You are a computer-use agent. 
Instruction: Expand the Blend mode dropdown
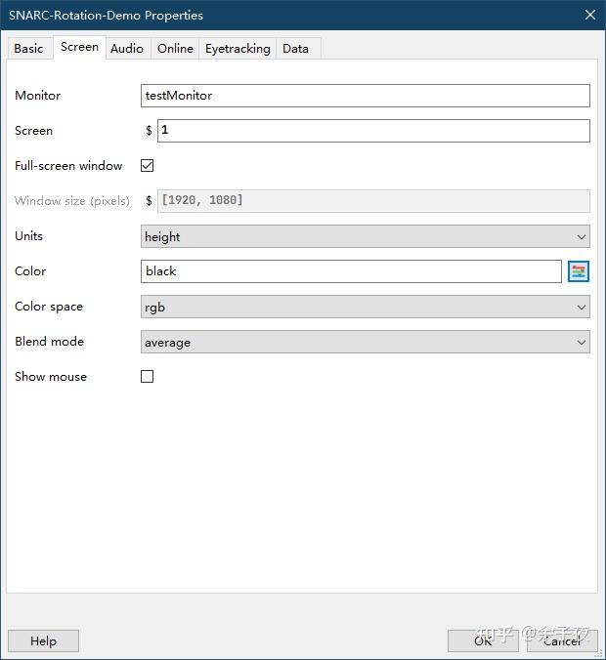pyautogui.click(x=366, y=342)
